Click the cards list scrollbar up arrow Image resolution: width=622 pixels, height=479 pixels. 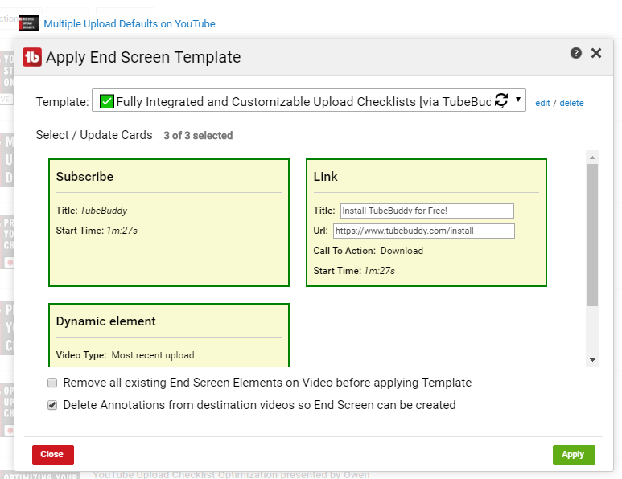coord(593,158)
